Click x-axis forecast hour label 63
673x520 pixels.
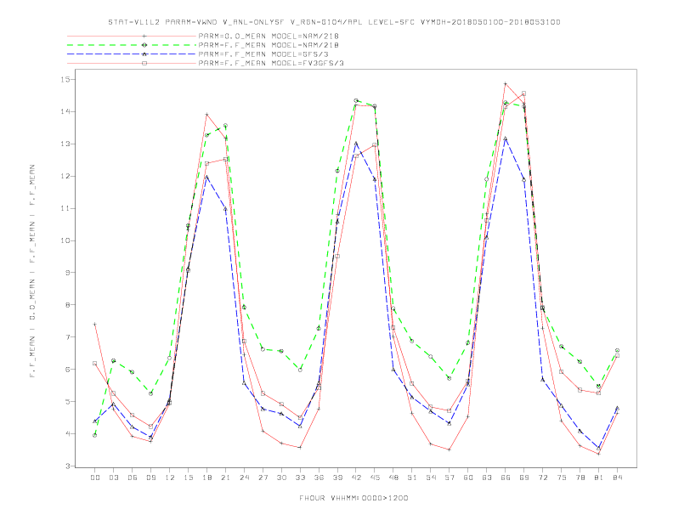[487, 478]
